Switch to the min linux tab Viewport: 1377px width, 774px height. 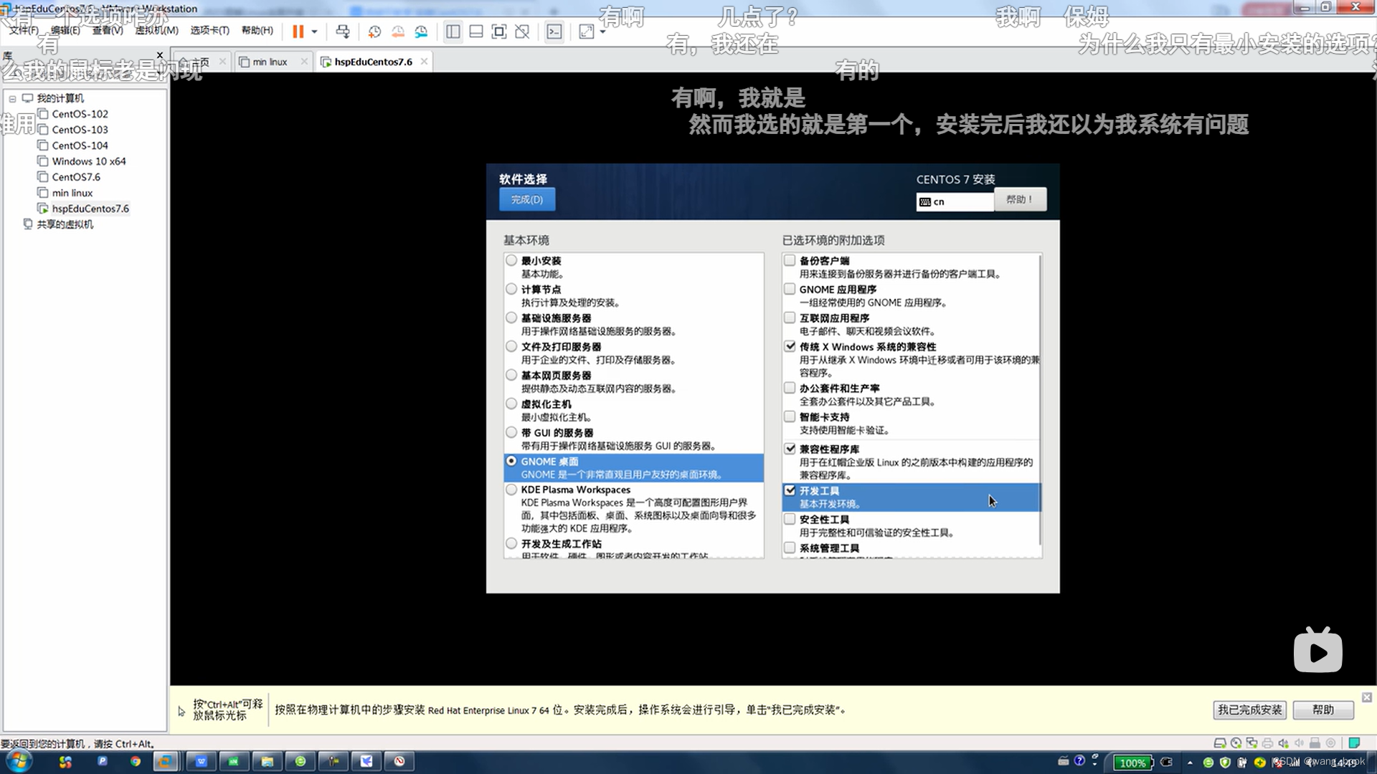(x=270, y=62)
